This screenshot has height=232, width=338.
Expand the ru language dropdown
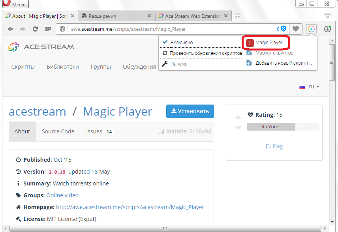tap(309, 86)
